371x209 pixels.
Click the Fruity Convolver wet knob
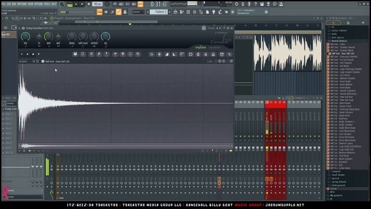[x=49, y=37]
